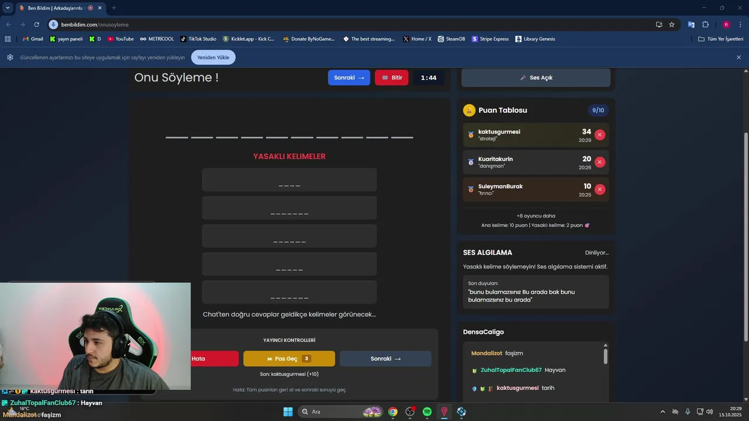This screenshot has height=421, width=749.
Task: Click the Windows taskbar search box
Action: (x=341, y=412)
